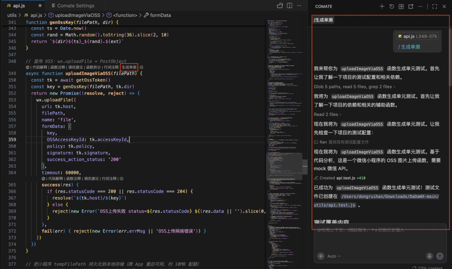Add attachment with plus button in chat input
Image resolution: width=452 pixels, height=269 pixels.
(x=321, y=256)
